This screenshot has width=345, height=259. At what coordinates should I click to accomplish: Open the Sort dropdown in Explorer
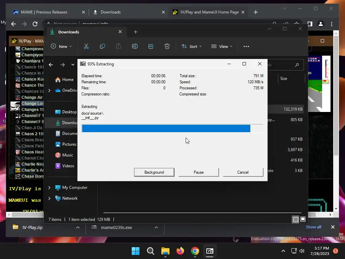coord(191,47)
